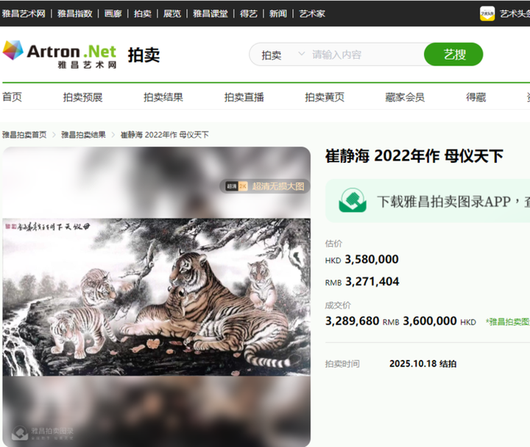Click the green *雅昌拍卖图 note link

[508, 322]
